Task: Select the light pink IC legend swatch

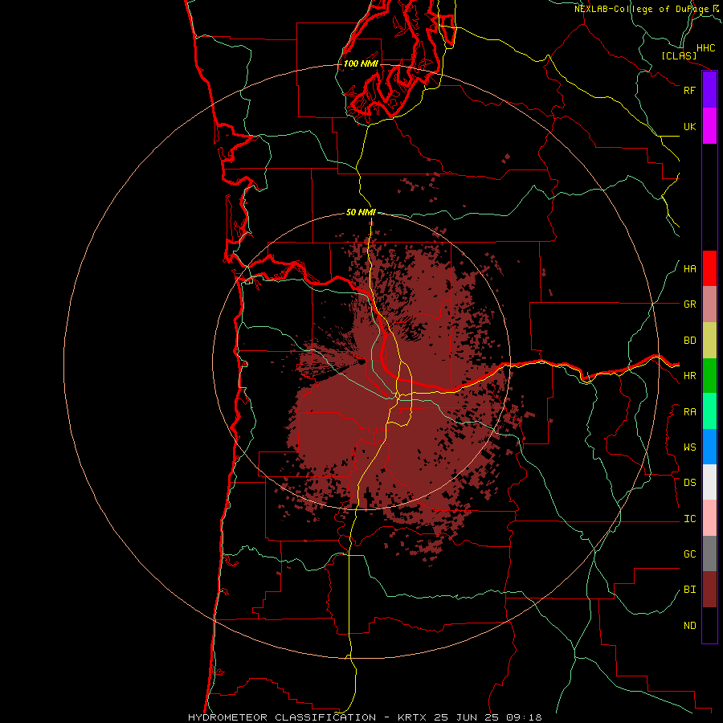Action: click(709, 518)
